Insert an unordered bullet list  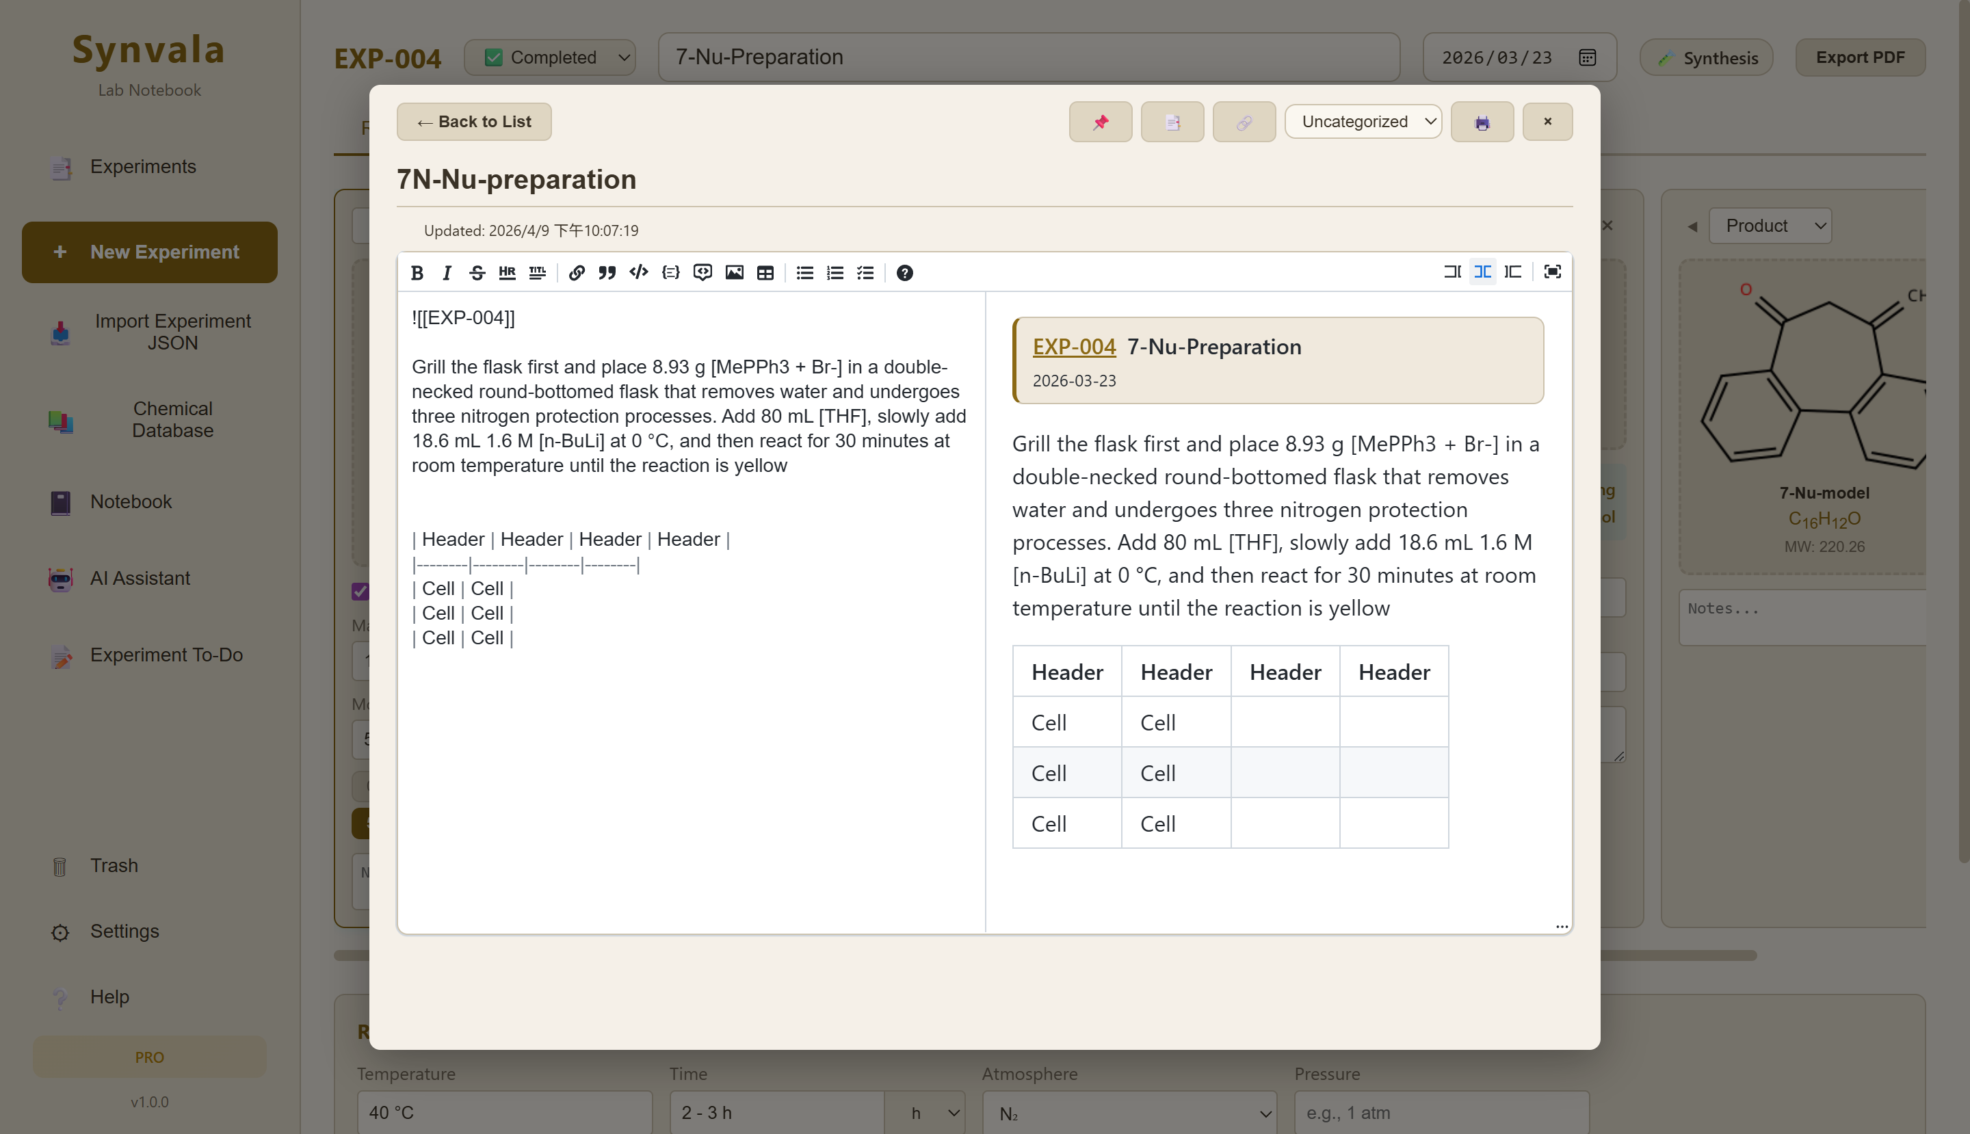804,273
